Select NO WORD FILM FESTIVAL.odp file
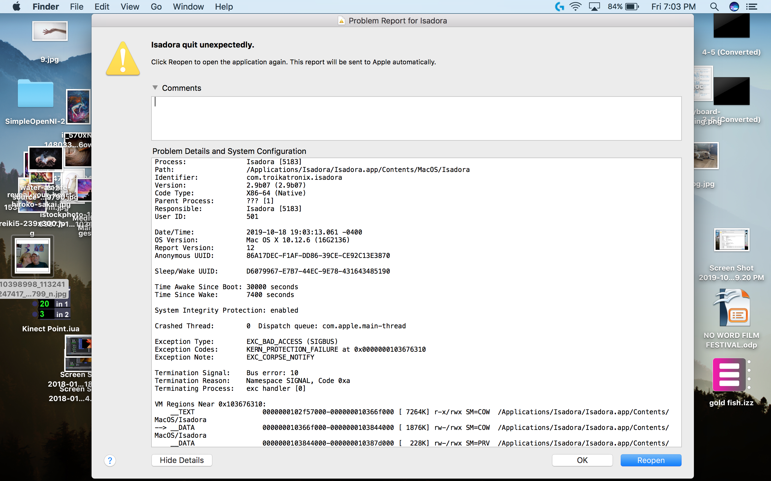The height and width of the screenshot is (481, 771). pos(732,308)
